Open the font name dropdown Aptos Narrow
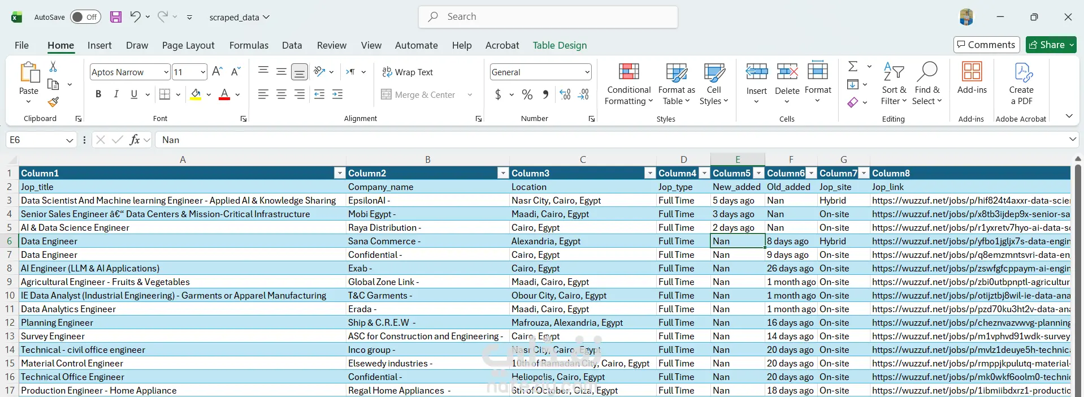Viewport: 1084px width, 397px height. tap(166, 72)
